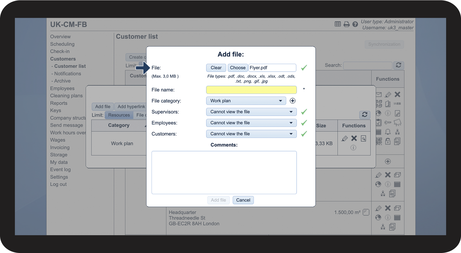Delete the Work plan file with the X icon
This screenshot has height=253, width=461.
point(354,138)
